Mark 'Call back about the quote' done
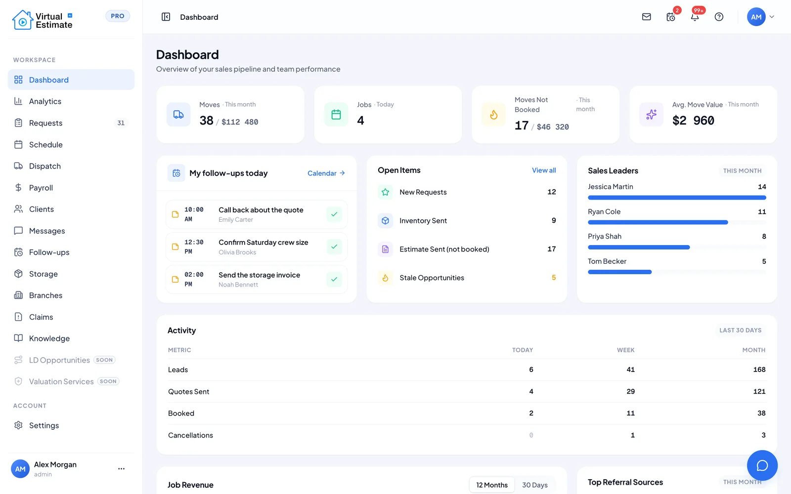791x494 pixels. [x=334, y=214]
